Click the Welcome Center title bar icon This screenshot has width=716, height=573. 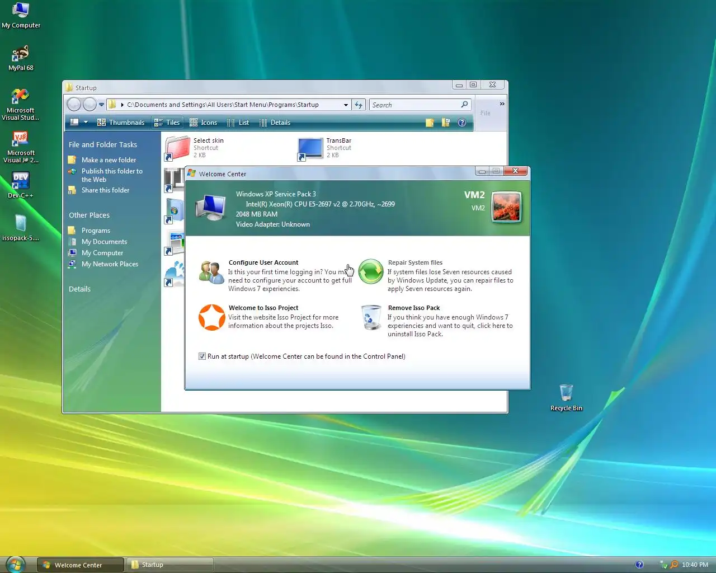(x=191, y=173)
